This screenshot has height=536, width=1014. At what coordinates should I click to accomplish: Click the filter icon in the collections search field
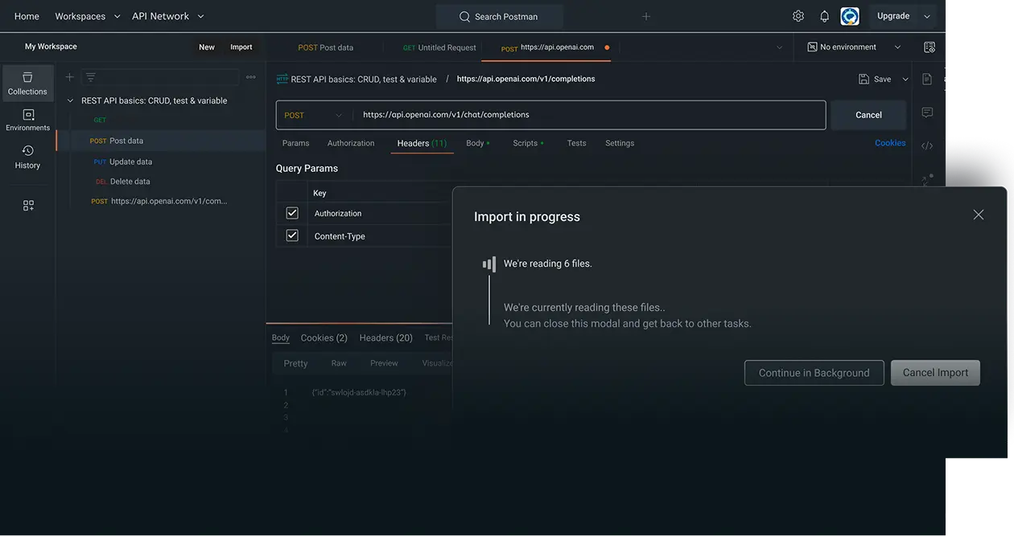tap(91, 77)
